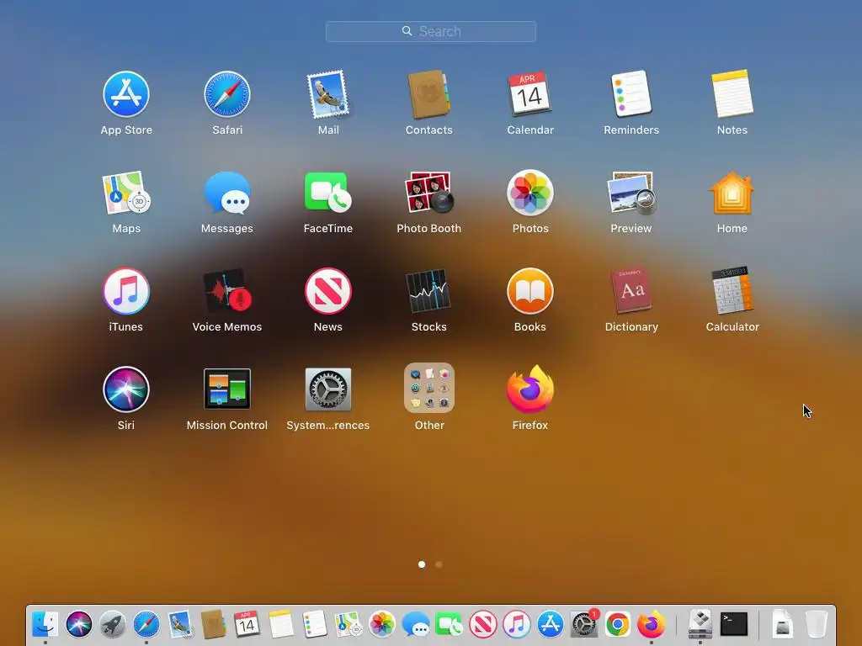Viewport: 862px width, 646px height.
Task: Launch the Dictionary app
Action: 631,291
